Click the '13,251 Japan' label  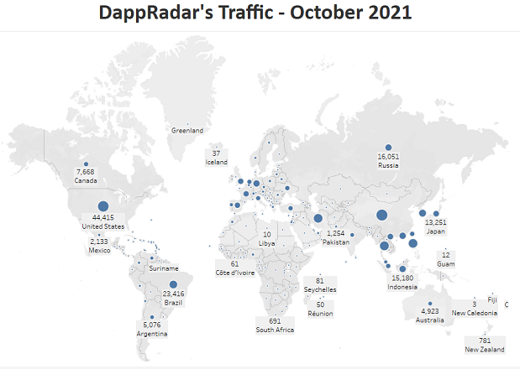pyautogui.click(x=436, y=226)
